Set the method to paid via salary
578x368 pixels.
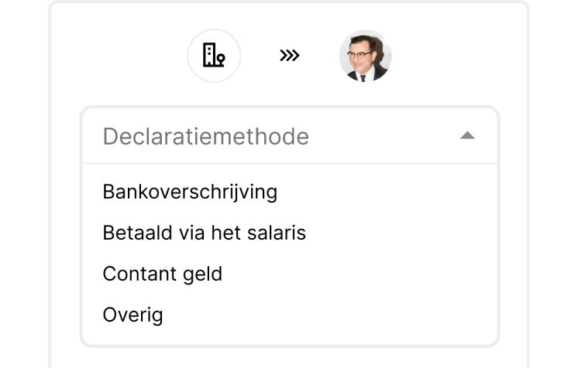click(x=204, y=232)
